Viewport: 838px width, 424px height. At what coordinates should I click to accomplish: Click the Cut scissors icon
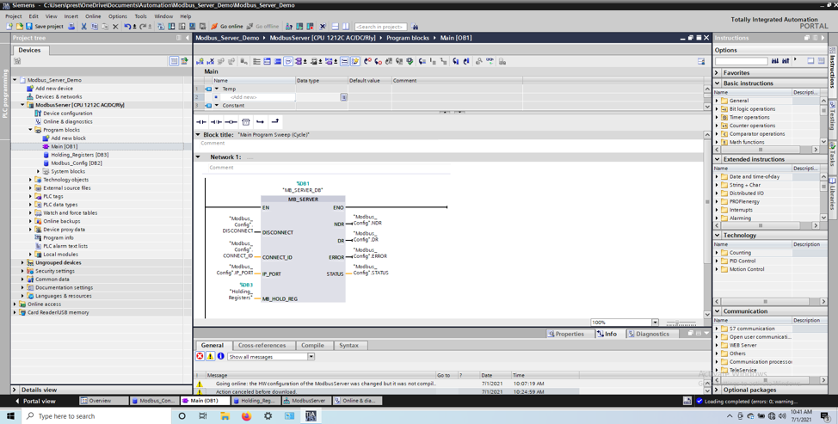84,26
